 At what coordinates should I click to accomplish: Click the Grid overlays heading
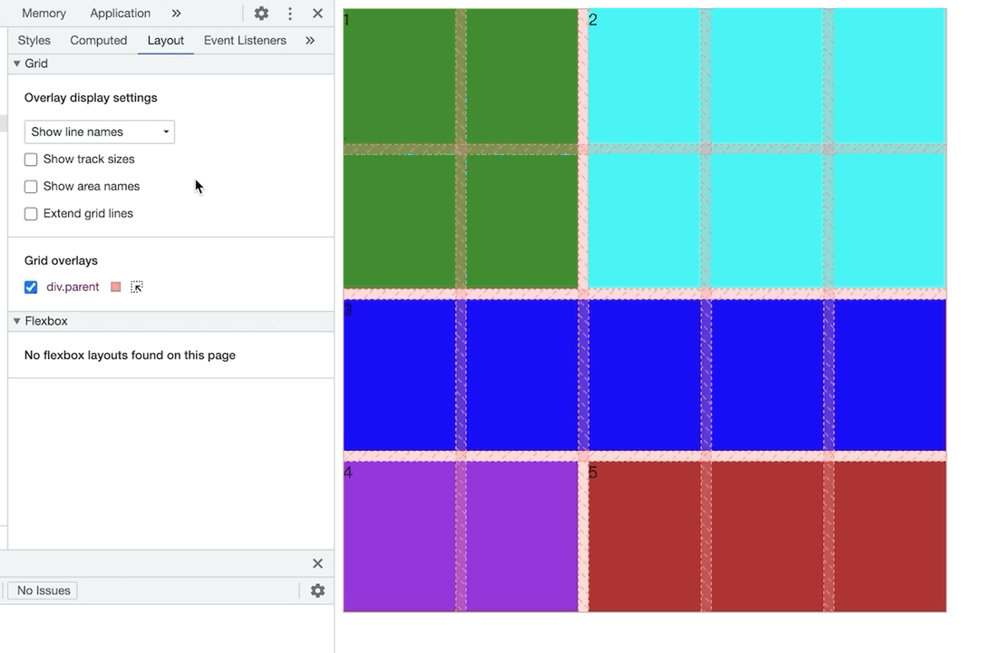pos(61,260)
